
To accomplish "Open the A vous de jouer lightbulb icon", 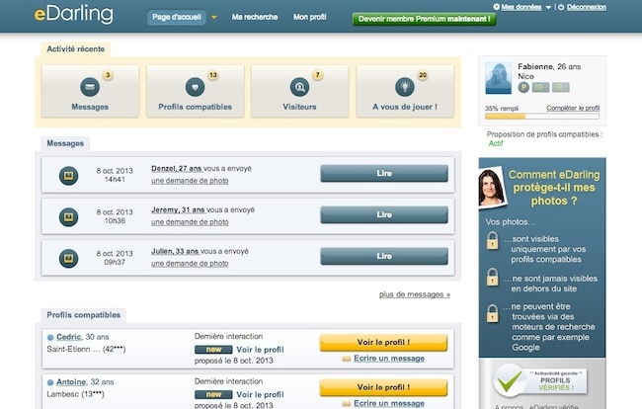I will (x=405, y=87).
